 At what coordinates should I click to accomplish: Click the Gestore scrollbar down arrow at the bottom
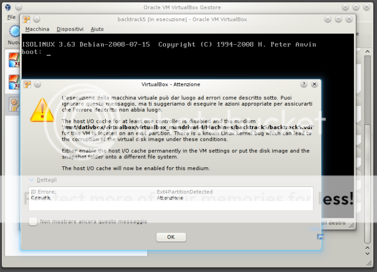(x=368, y=254)
